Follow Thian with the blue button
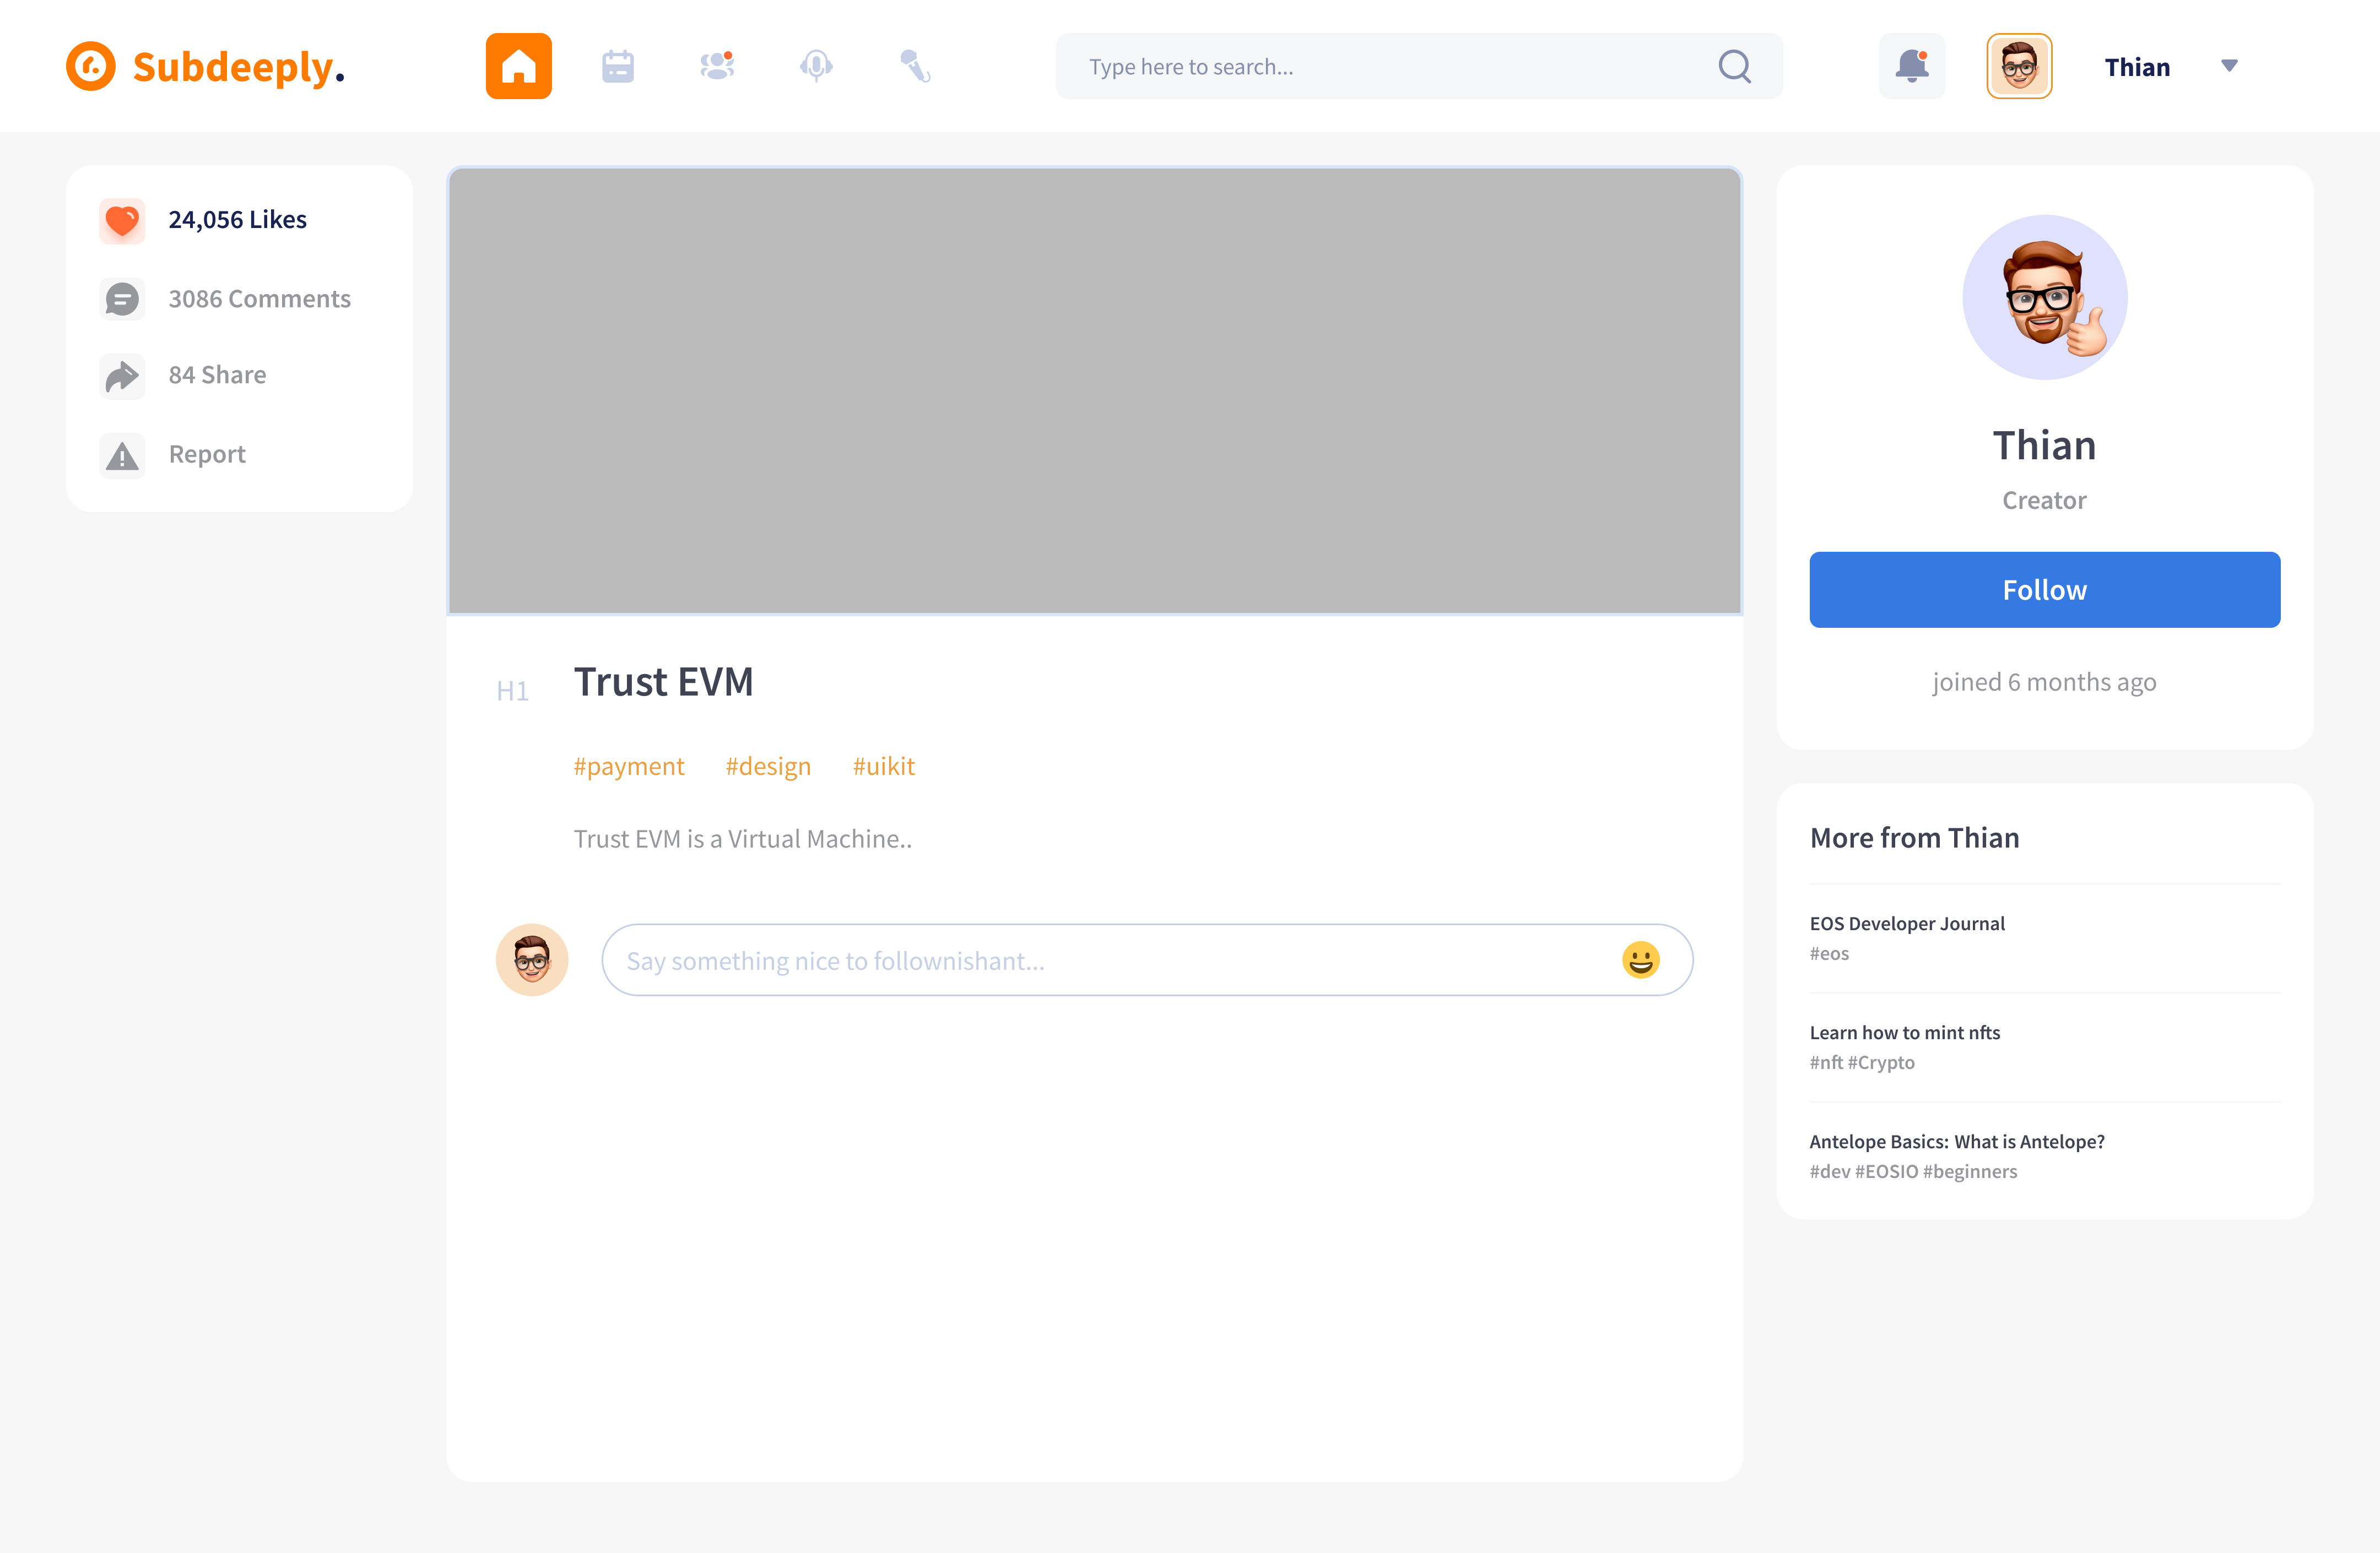Image resolution: width=2380 pixels, height=1553 pixels. 2044,590
